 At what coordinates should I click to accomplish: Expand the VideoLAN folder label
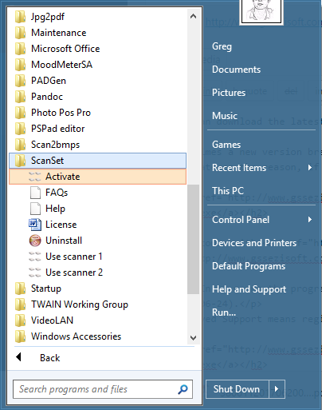(52, 320)
